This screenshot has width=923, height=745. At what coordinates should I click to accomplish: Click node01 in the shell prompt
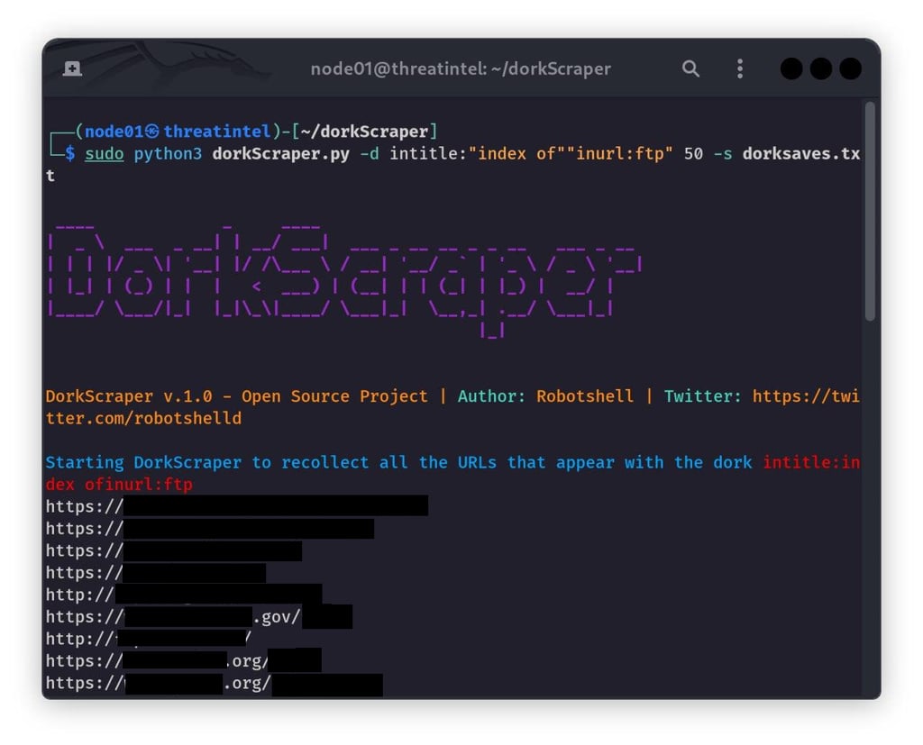114,132
